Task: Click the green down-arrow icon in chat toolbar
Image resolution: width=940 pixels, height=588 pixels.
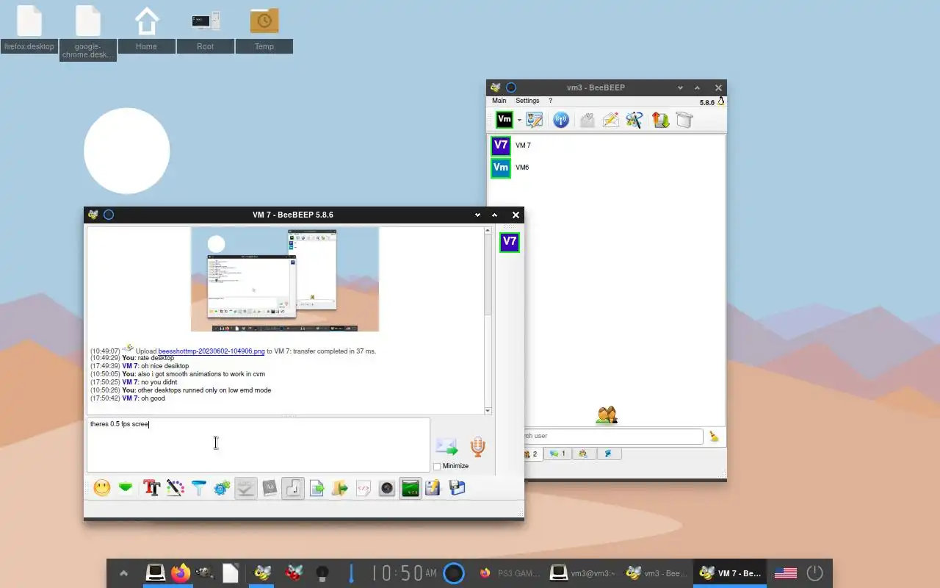Action: [x=126, y=488]
